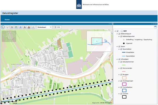Click the black Tunnels color swatch
Image resolution: width=158 pixels, height=105 pixels.
tap(124, 97)
